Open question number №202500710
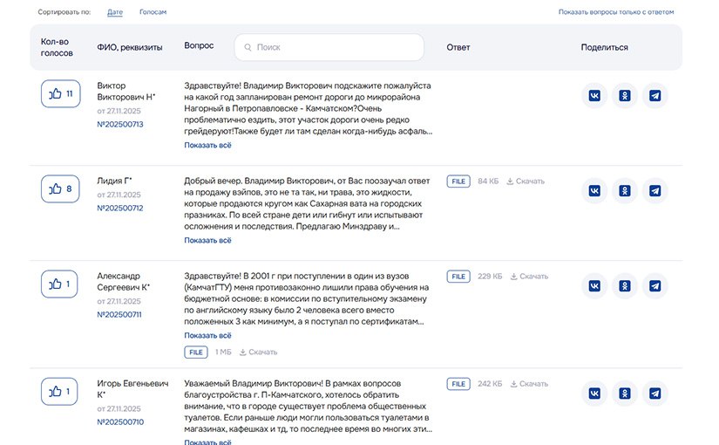The width and height of the screenshot is (719, 445). (120, 422)
